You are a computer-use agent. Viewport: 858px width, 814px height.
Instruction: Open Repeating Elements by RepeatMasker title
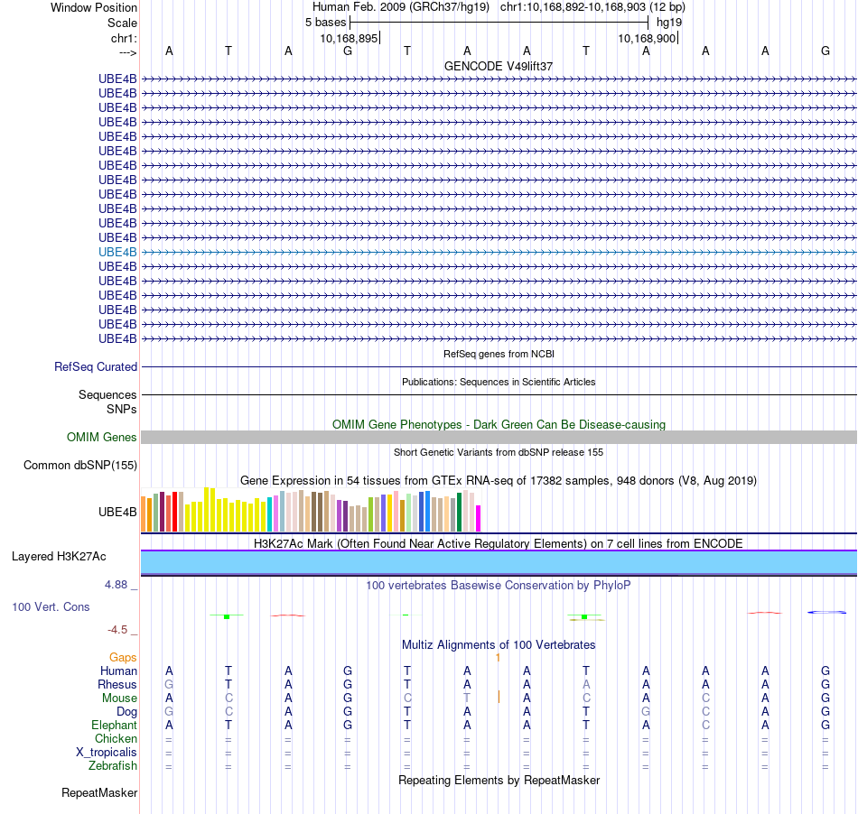[499, 780]
